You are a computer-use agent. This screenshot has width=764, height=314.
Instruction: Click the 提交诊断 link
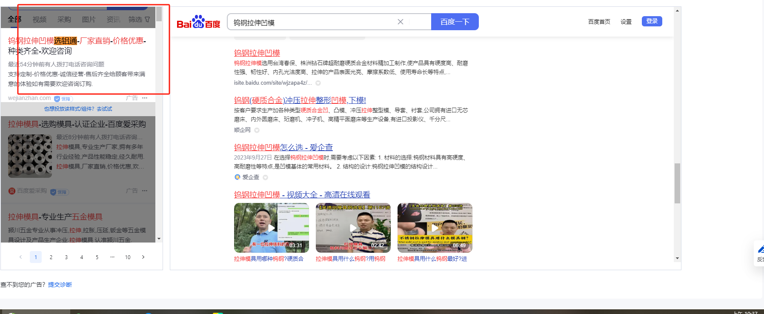pos(60,285)
